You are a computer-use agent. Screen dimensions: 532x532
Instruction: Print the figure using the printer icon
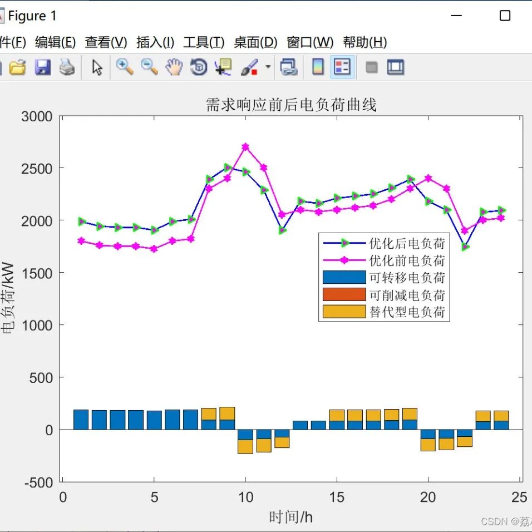[x=67, y=67]
